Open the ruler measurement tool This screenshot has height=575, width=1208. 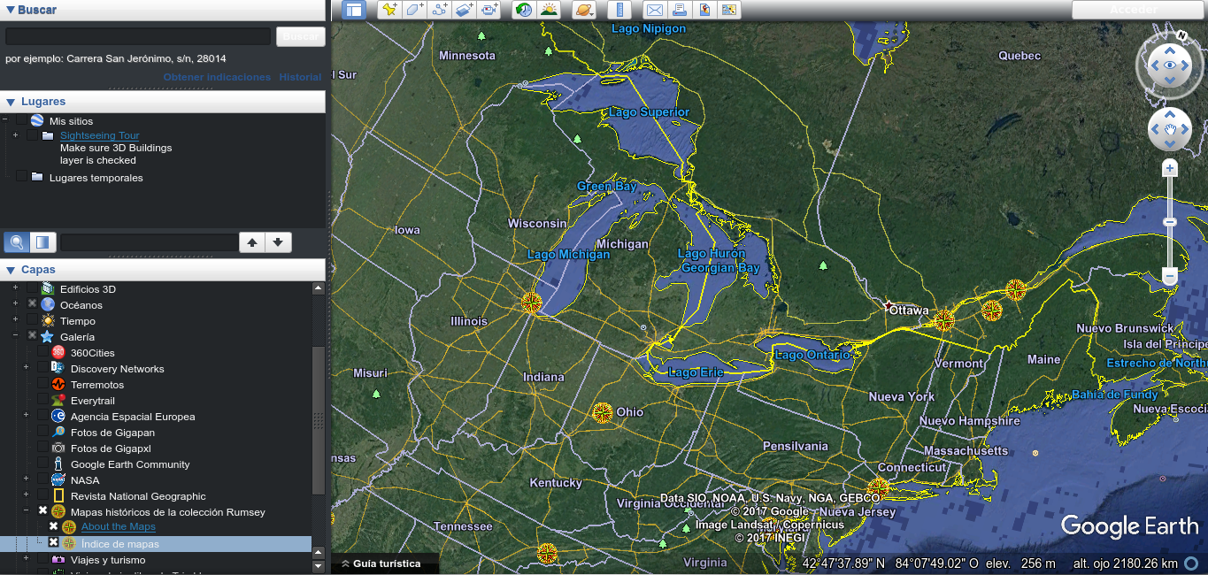tap(619, 10)
